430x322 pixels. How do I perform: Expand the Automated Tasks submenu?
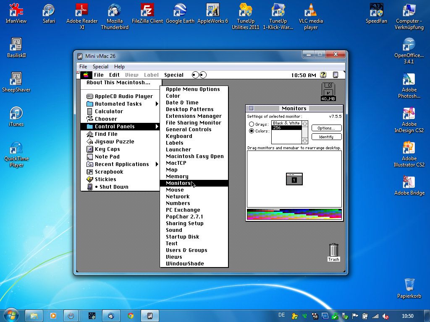point(120,104)
